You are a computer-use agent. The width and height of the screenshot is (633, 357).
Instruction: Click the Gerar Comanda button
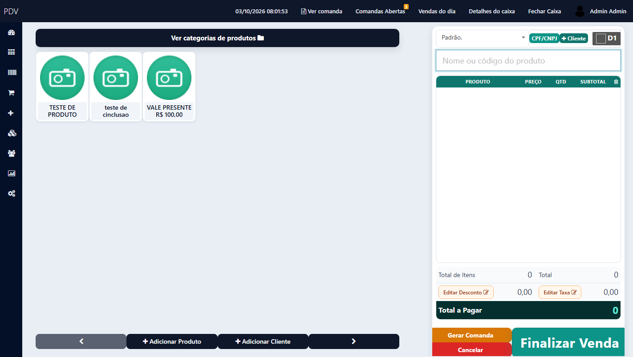point(471,335)
